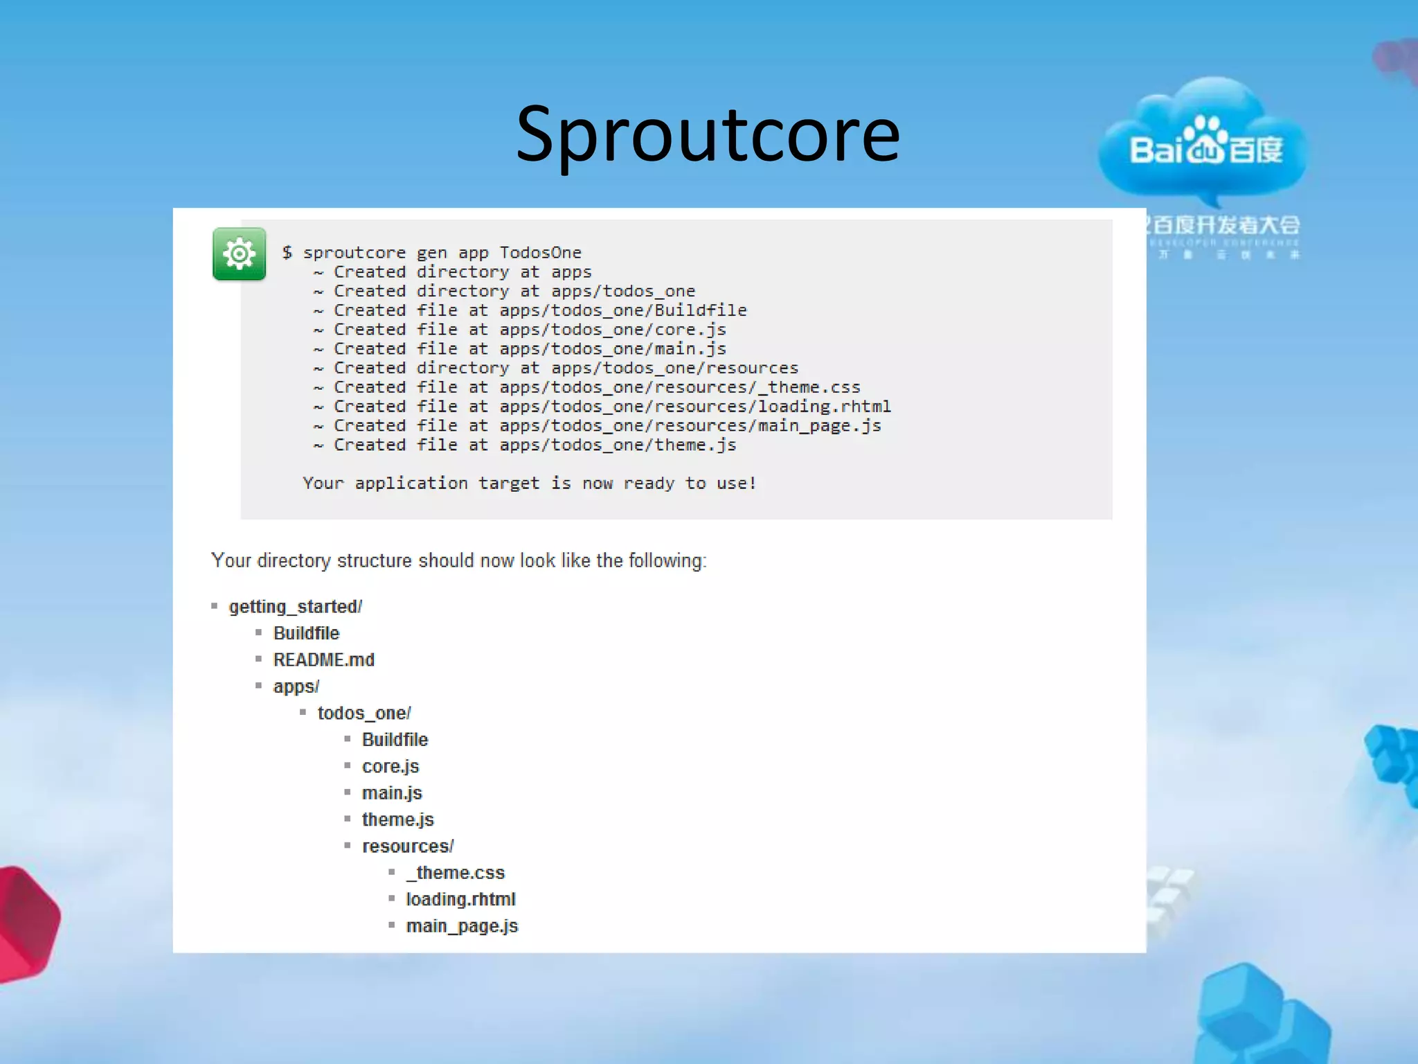Click the green gear icon beside the terminal block
This screenshot has width=1418, height=1064.
239,254
